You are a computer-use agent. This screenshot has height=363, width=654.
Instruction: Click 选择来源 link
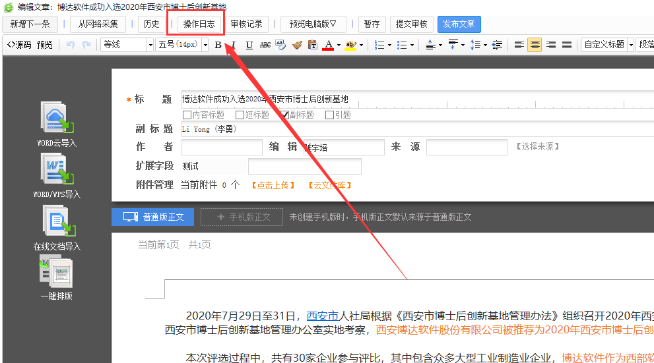(538, 146)
